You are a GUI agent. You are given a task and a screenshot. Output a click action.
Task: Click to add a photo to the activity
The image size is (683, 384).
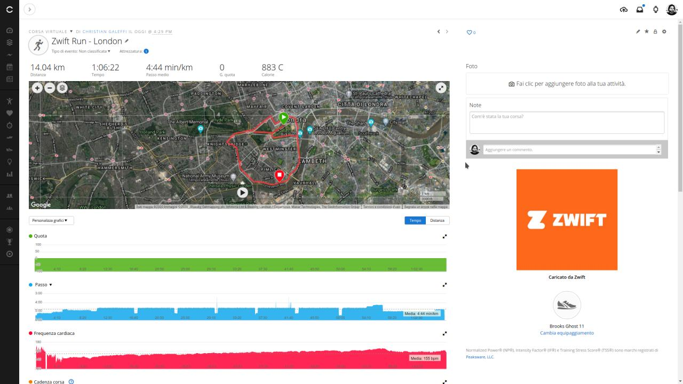[567, 83]
